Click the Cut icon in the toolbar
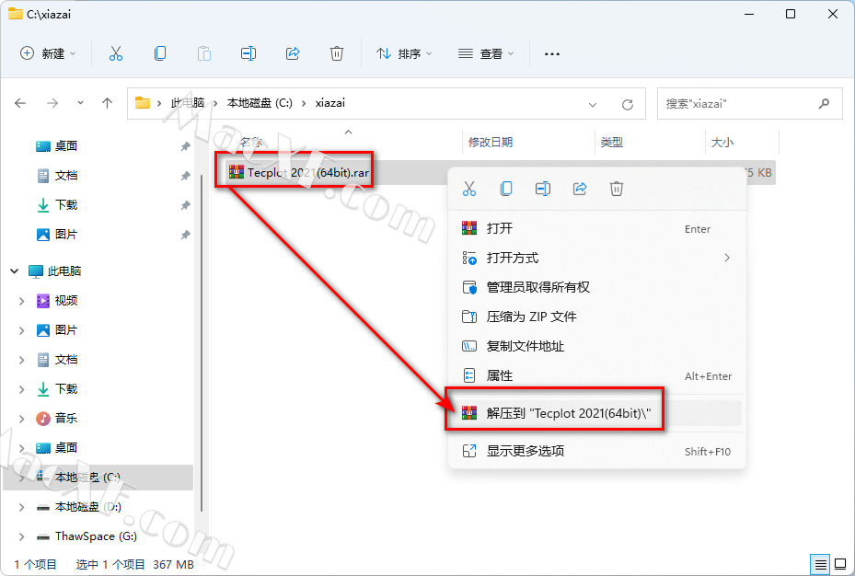This screenshot has height=576, width=855. (116, 53)
